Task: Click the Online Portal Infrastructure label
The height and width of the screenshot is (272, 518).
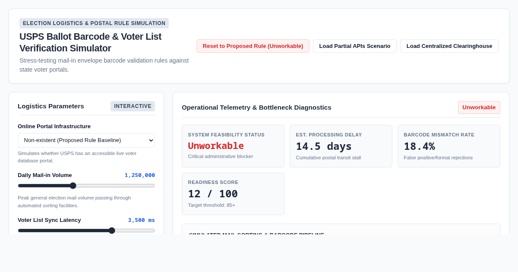Action: pos(54,127)
